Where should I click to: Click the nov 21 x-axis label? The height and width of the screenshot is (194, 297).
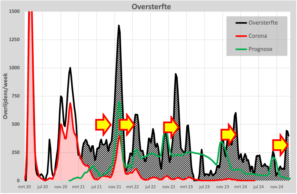click(x=115, y=187)
